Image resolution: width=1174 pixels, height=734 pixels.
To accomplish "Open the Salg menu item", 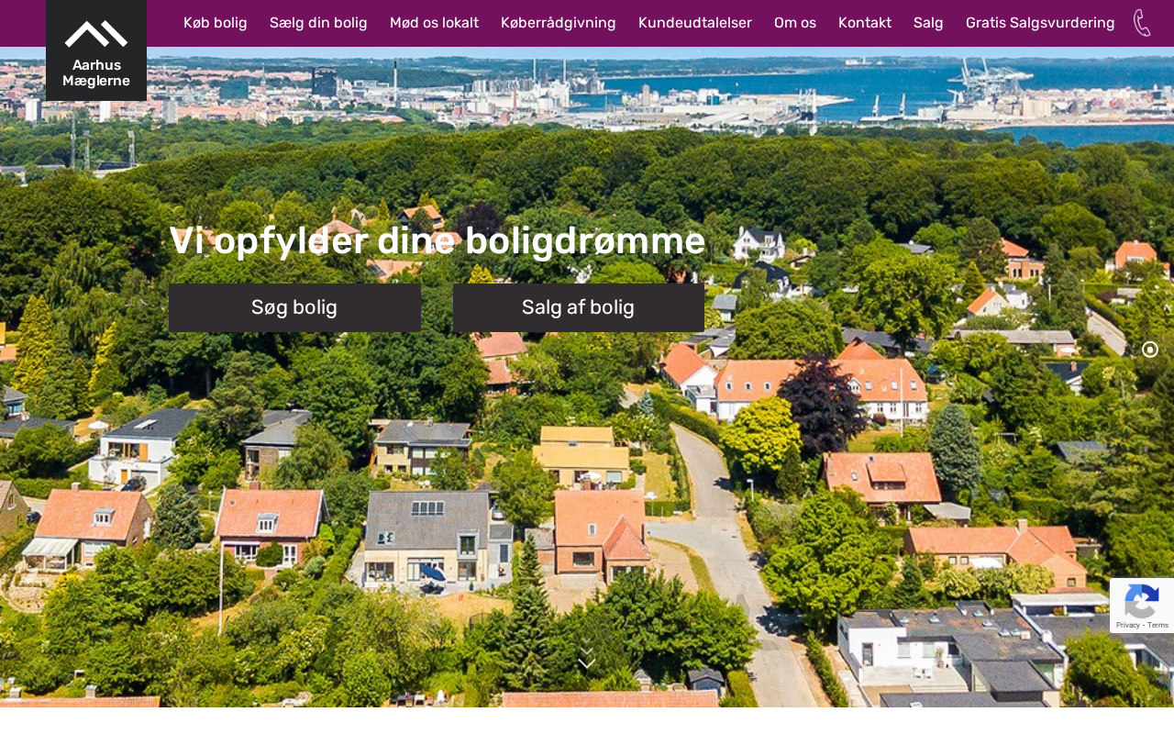I will coord(928,23).
